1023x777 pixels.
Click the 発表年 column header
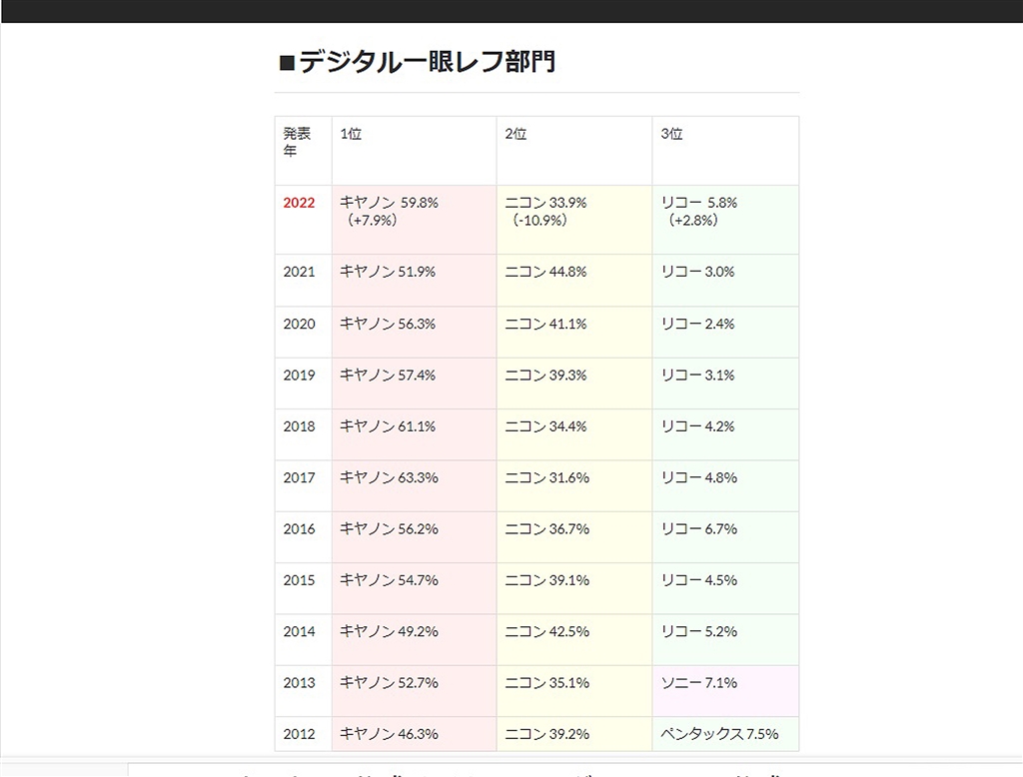coord(297,142)
